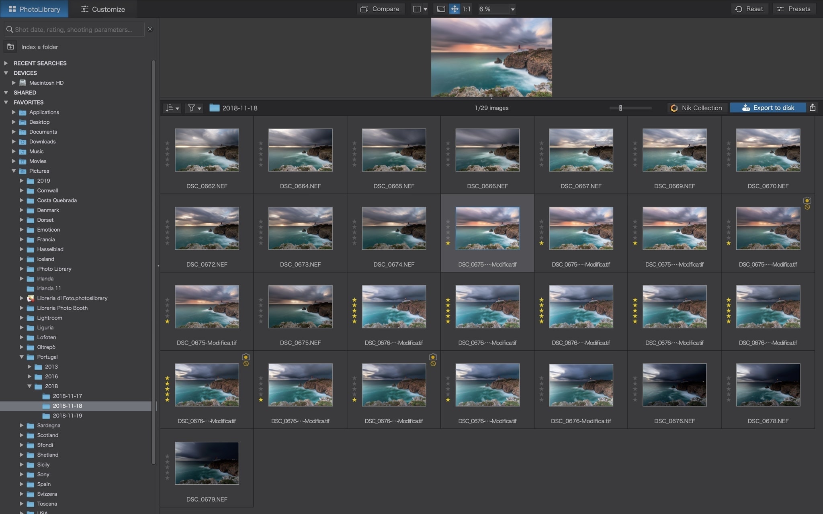The height and width of the screenshot is (514, 823).
Task: Click Export to disk button
Action: coord(768,108)
